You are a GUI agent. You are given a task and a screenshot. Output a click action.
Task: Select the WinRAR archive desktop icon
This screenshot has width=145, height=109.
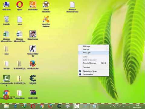[33, 94]
